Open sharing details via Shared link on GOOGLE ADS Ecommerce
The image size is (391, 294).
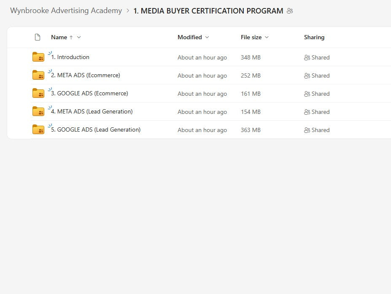pos(317,94)
